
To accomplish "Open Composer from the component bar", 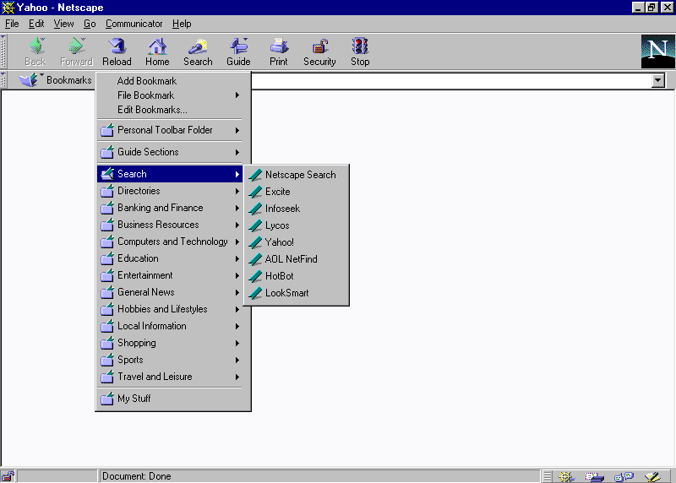I will (x=652, y=476).
